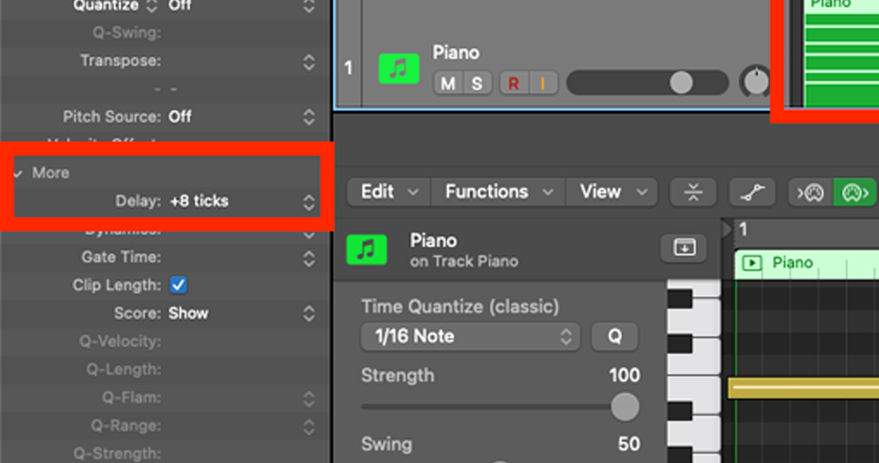The width and height of the screenshot is (879, 463).
Task: Open the 1/16 Note quantize dropdown
Action: click(x=470, y=337)
